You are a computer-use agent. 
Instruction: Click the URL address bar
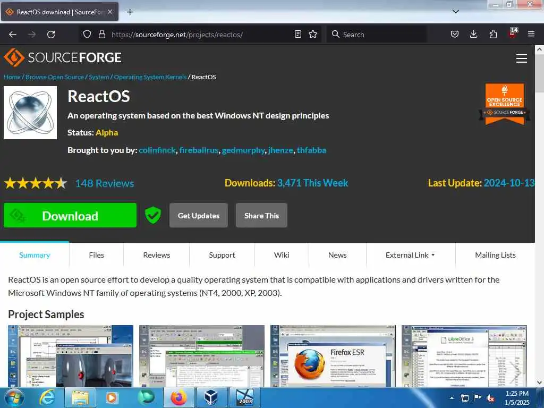point(201,35)
